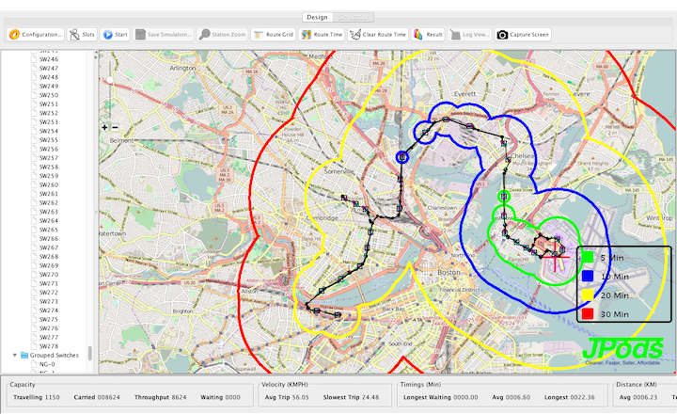Screen dimensions: 677x414
Task: Click the green 5 Min legend swatch
Action: point(588,257)
